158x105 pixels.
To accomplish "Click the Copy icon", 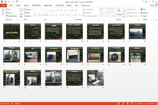I will (x=7, y=13).
